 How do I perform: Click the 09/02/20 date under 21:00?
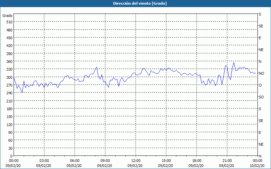pyautogui.click(x=226, y=166)
